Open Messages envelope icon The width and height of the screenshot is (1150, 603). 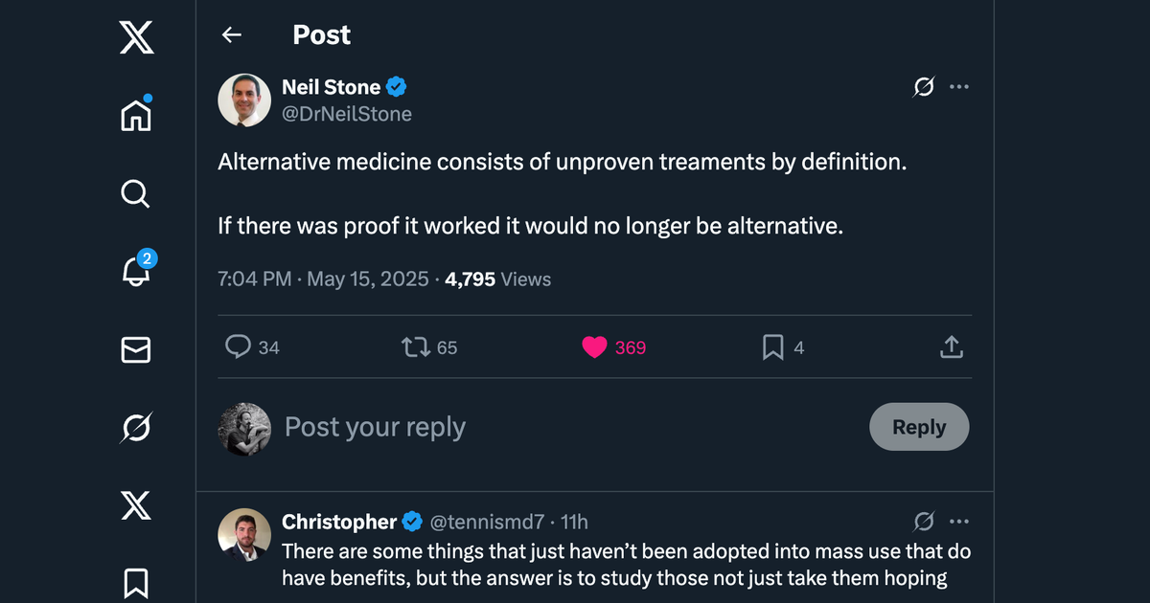pyautogui.click(x=135, y=349)
